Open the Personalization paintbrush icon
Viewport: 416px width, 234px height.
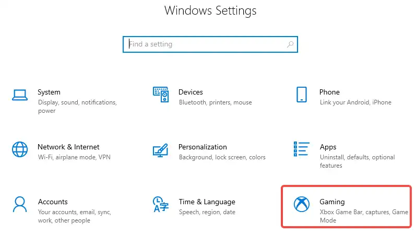(x=161, y=150)
